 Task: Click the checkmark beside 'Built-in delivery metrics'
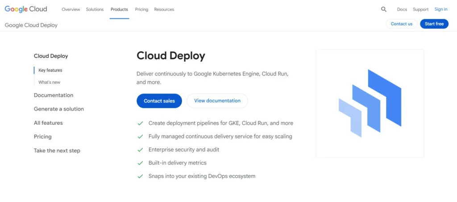[x=141, y=163]
